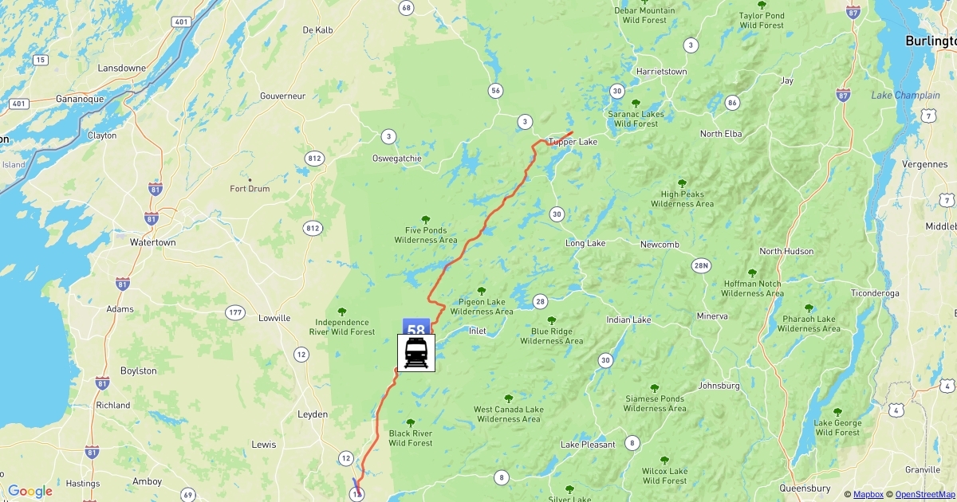Click the West Canada Lake Wilderness tree icon
The width and height of the screenshot is (957, 502).
[x=508, y=398]
